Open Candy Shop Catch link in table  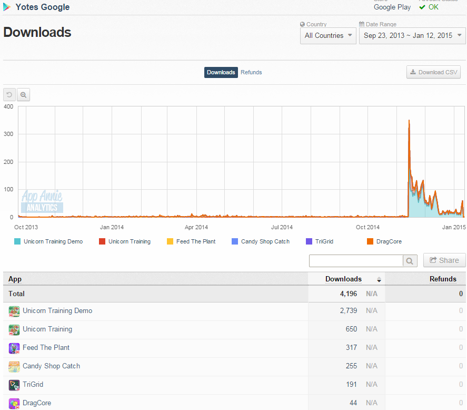(51, 366)
